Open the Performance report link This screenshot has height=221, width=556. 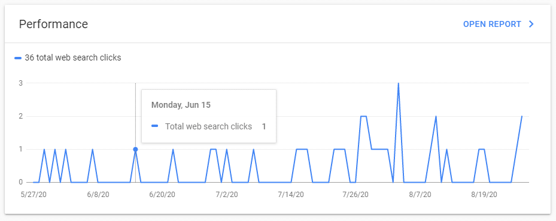(x=498, y=24)
